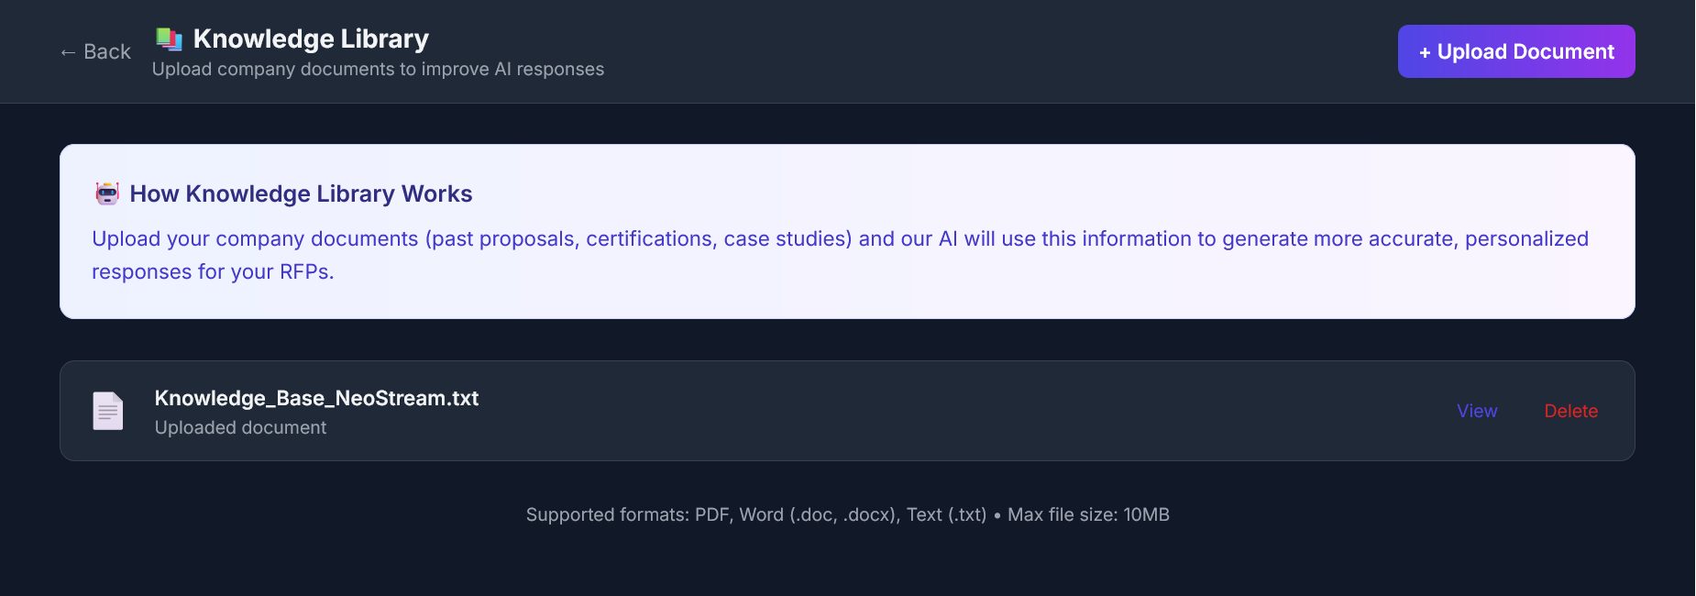
Task: Click the plus icon on Upload Document button
Action: 1425,51
